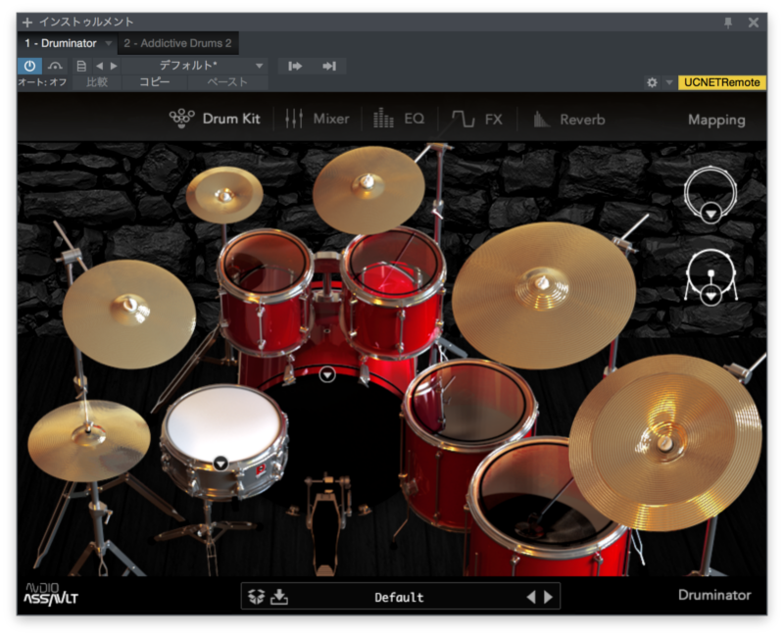
Task: Expand the top tom selector dropdown icon
Action: [x=710, y=214]
